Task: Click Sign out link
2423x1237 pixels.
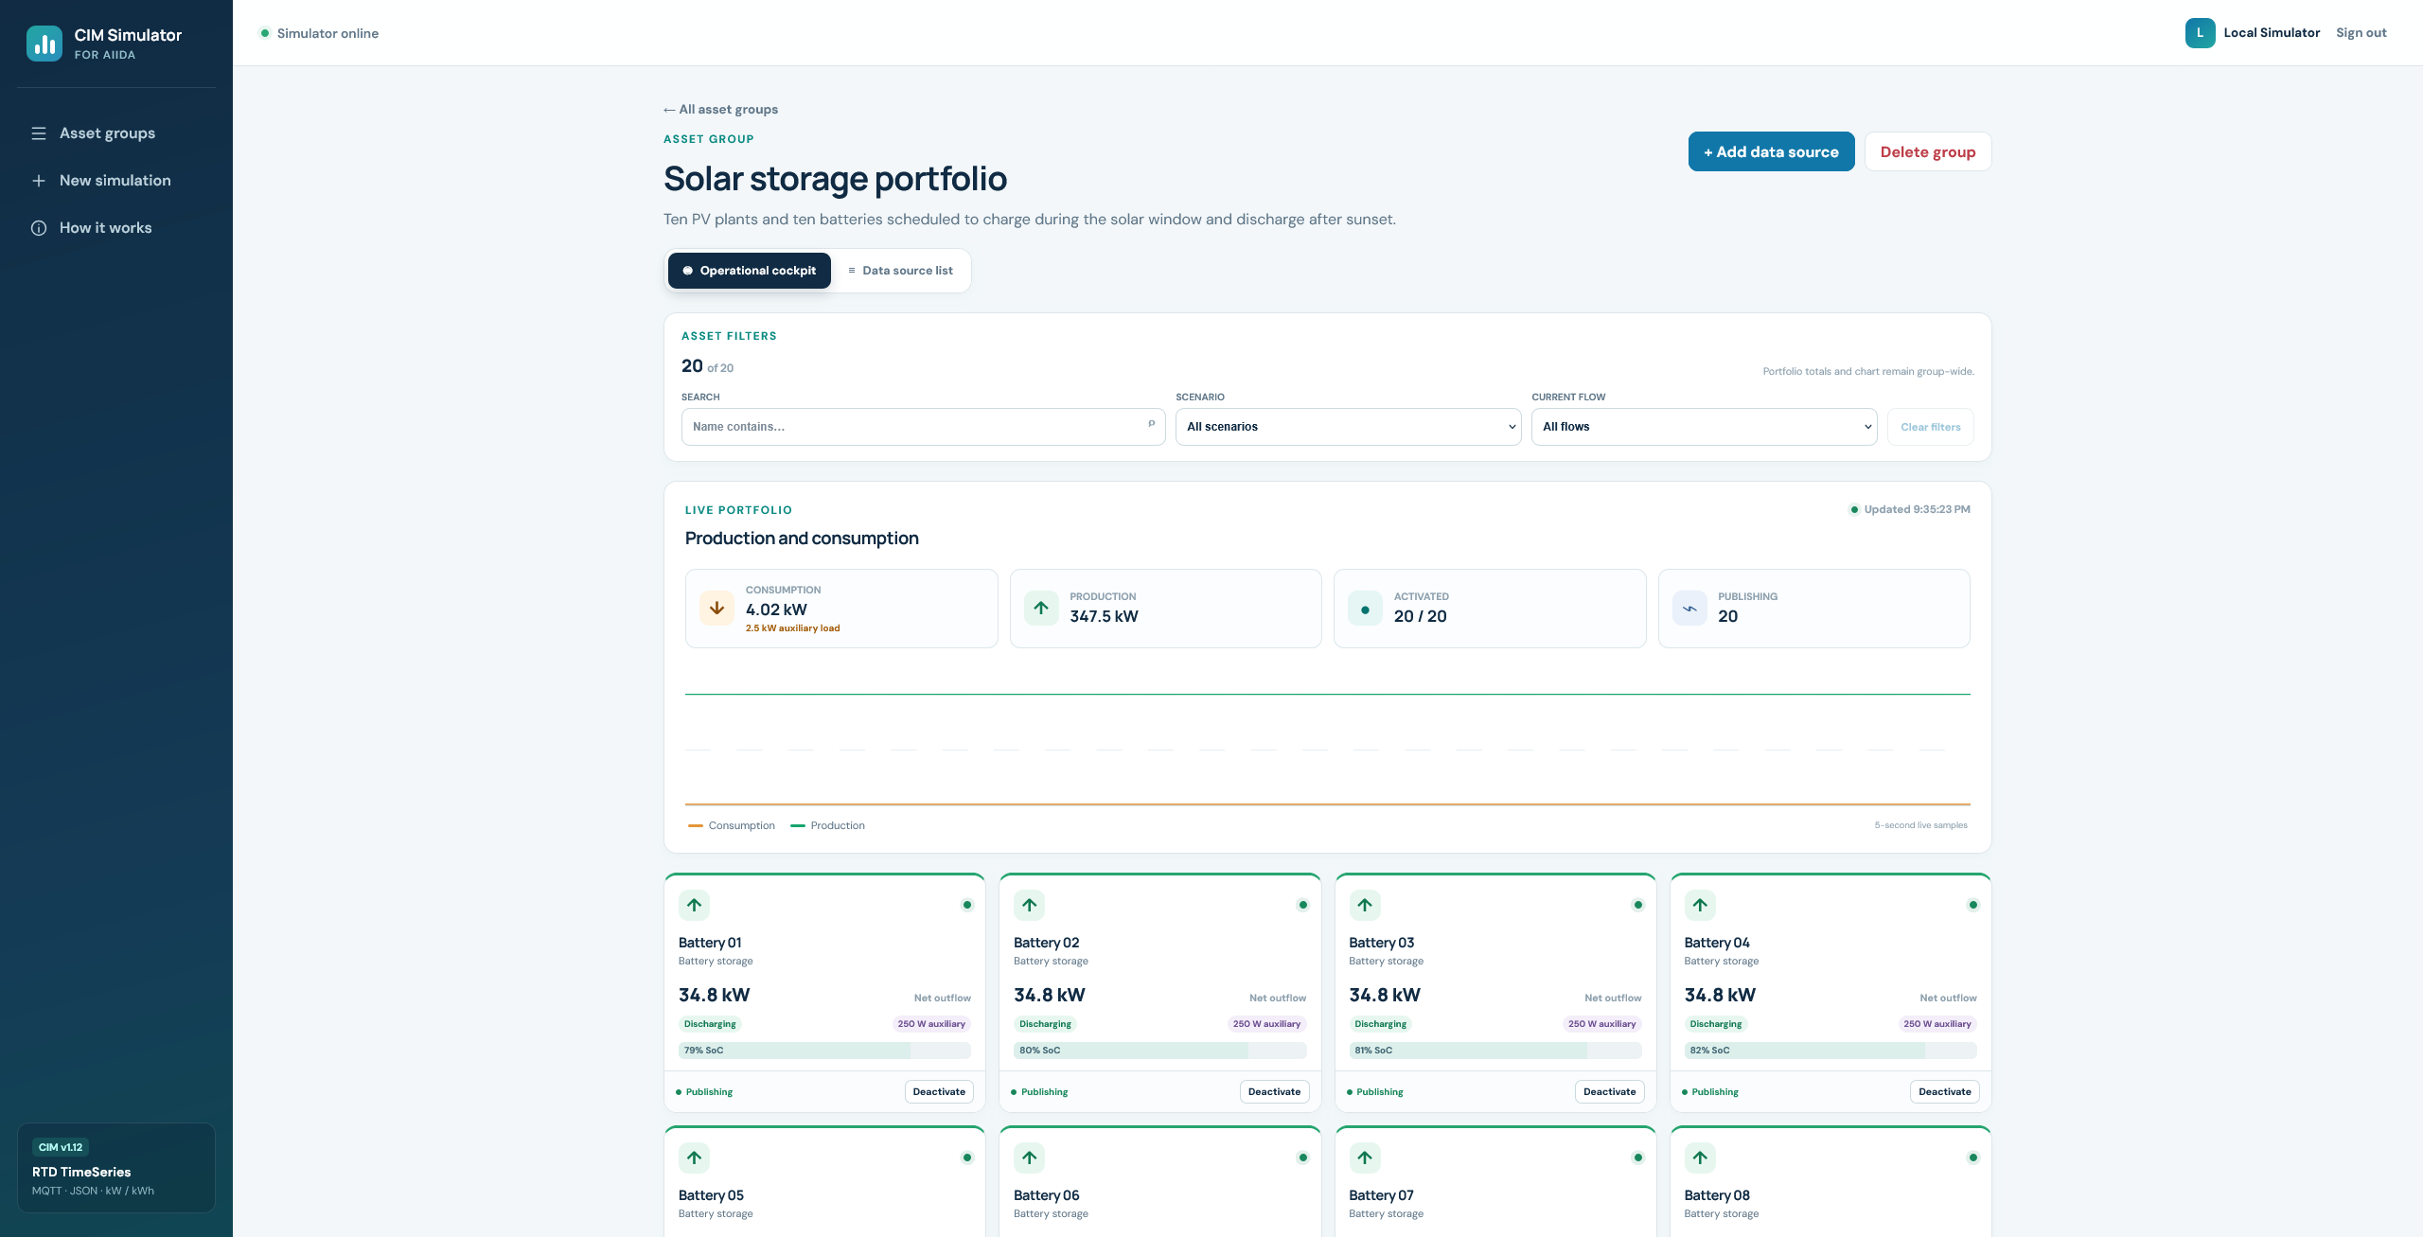Action: pyautogui.click(x=2361, y=33)
